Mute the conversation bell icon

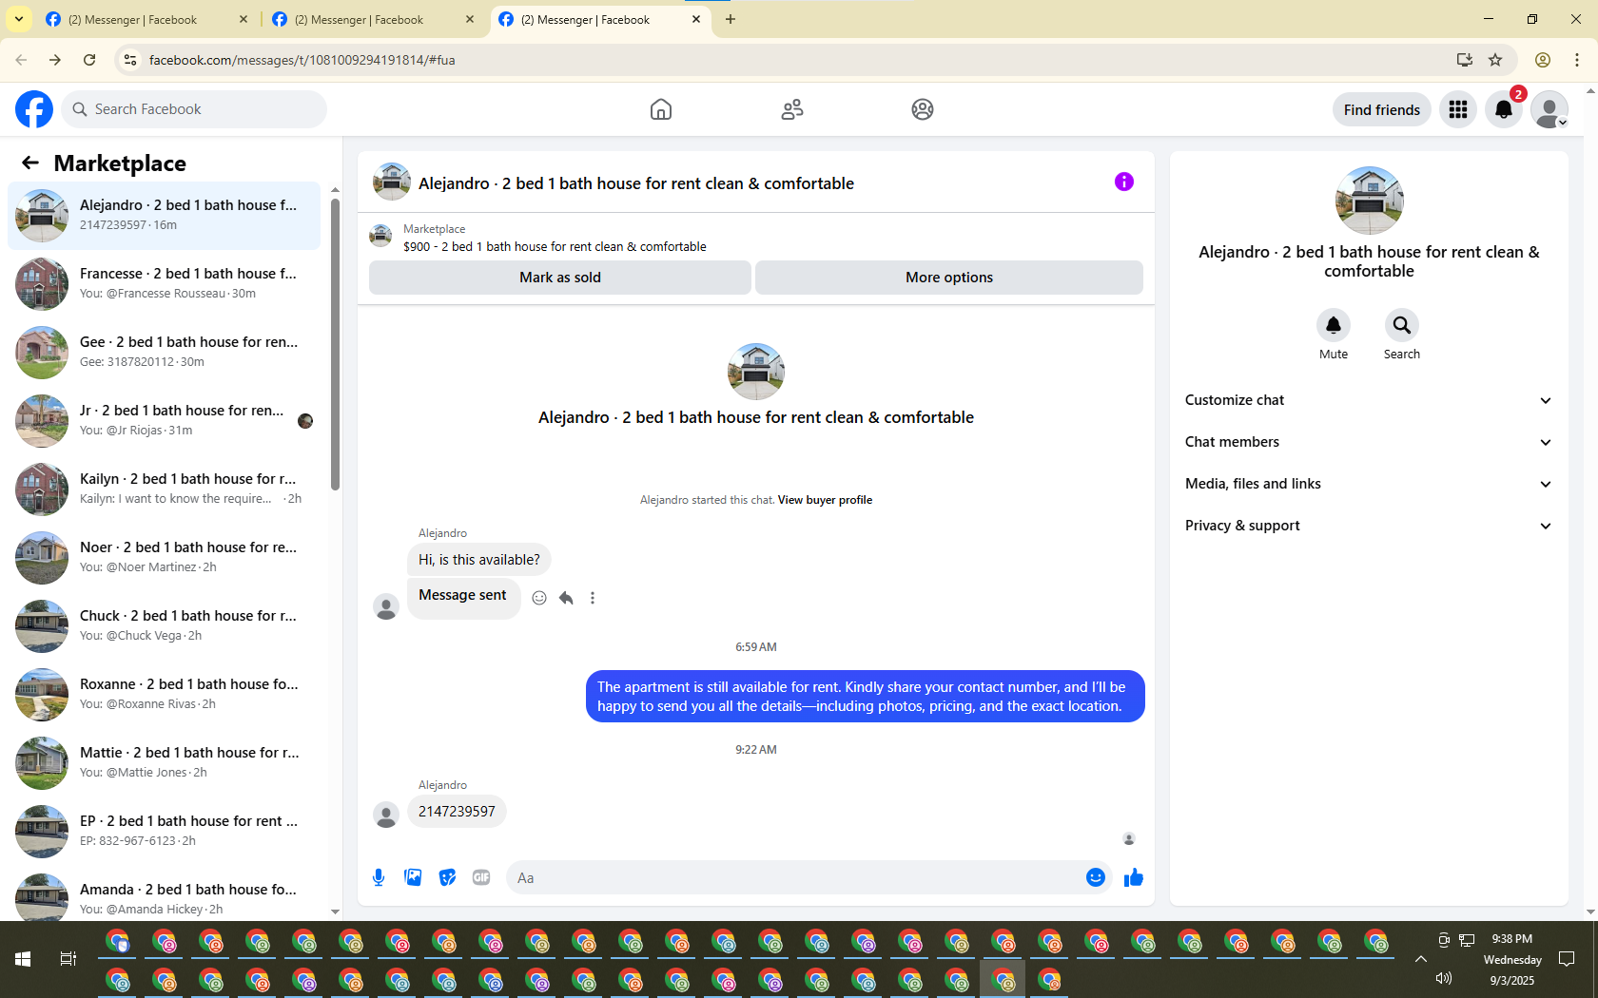click(x=1334, y=325)
